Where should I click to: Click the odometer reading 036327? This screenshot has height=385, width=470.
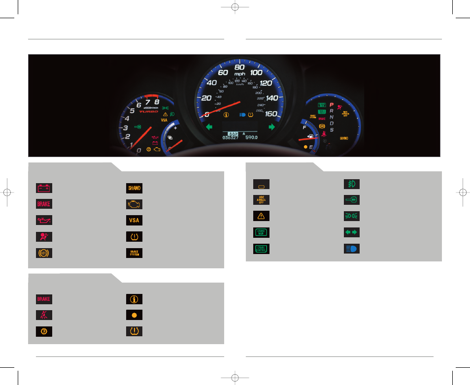coord(230,137)
